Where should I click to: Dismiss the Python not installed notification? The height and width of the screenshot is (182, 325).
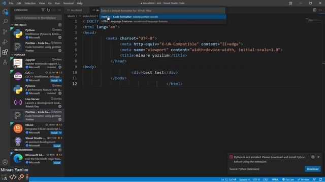click(318, 157)
